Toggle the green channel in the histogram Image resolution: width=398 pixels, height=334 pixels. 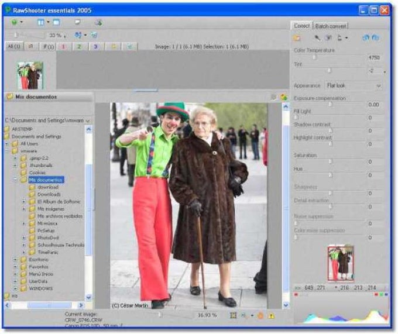coord(381,294)
